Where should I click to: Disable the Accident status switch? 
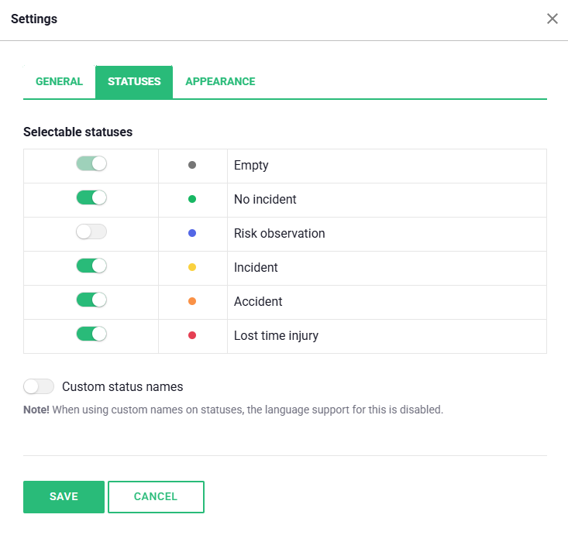91,300
